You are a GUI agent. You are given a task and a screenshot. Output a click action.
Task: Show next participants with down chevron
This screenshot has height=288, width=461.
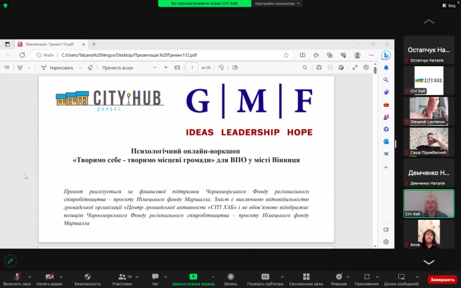click(429, 262)
